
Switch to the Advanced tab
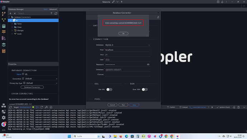tap(53, 9)
